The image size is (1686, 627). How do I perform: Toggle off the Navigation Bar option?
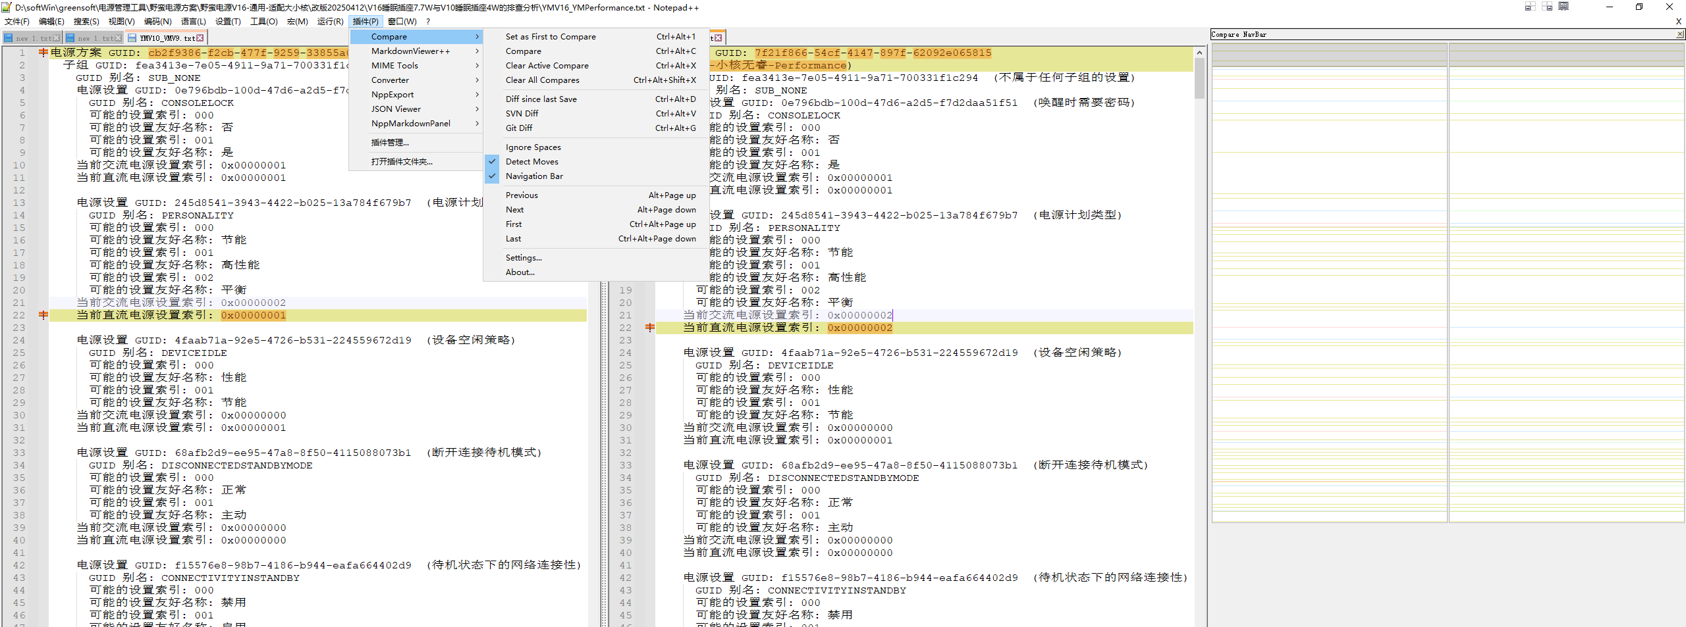[x=533, y=176]
